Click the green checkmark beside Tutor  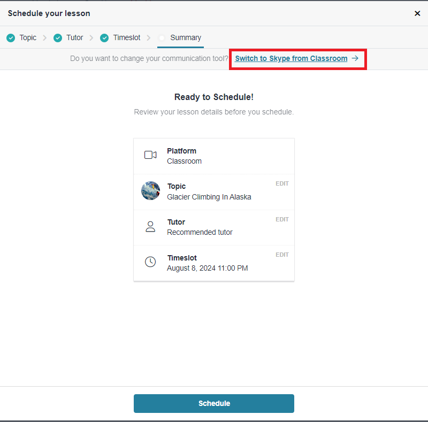[x=58, y=38]
